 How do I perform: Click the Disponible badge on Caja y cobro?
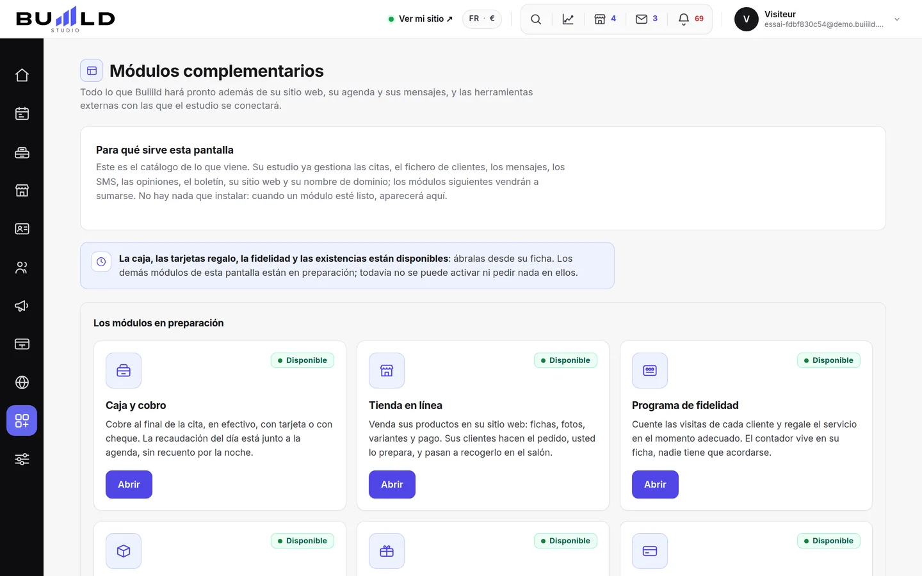pos(302,360)
